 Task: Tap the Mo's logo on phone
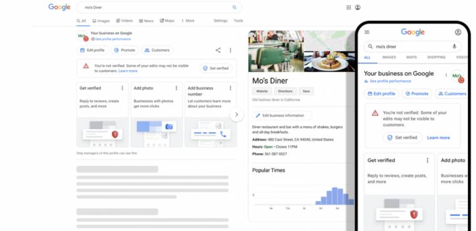(x=457, y=76)
